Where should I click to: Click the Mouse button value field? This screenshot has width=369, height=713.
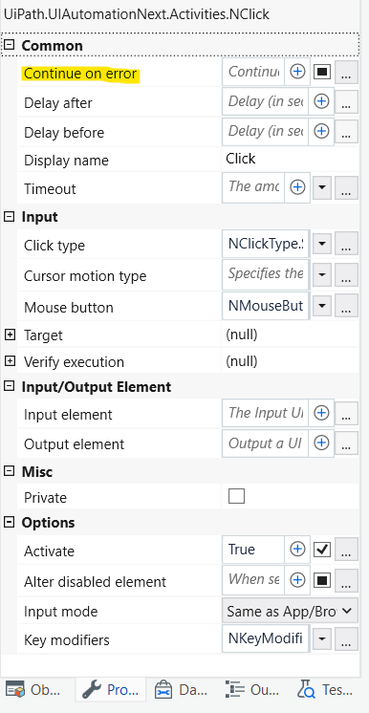[x=265, y=306]
